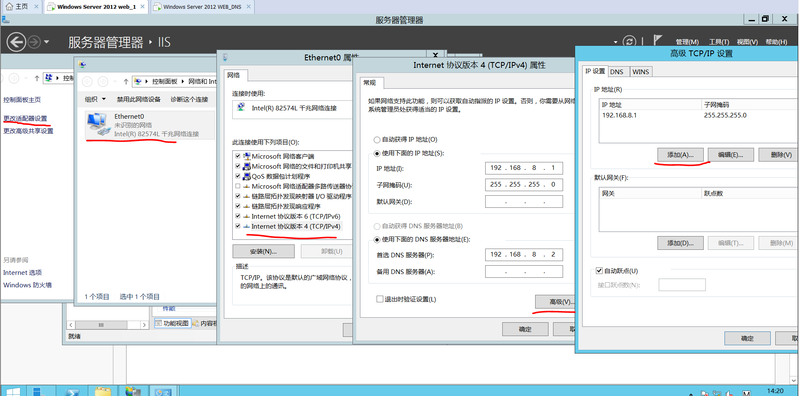This screenshot has height=396, width=799.
Task: Click 首选 DNS 服务器(P) input field
Action: click(524, 255)
